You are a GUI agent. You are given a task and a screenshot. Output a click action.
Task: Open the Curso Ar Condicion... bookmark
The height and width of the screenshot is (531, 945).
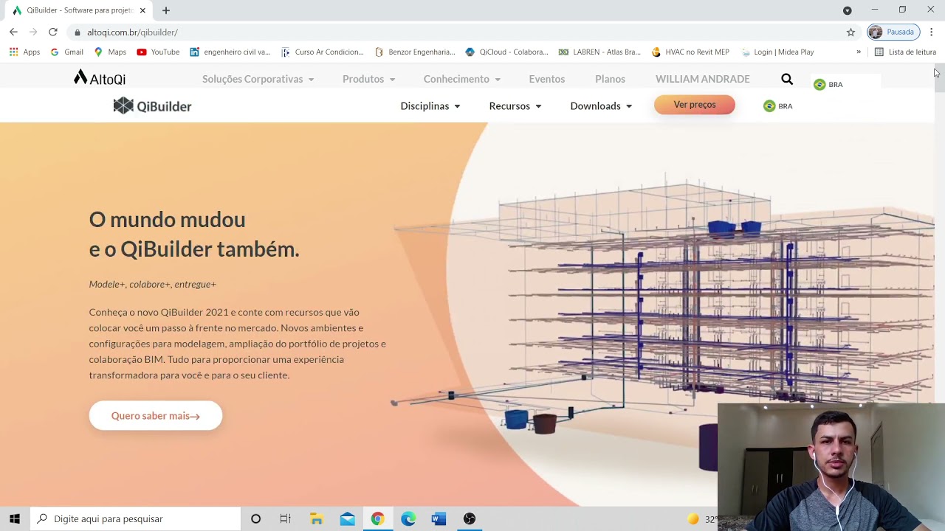tap(323, 52)
